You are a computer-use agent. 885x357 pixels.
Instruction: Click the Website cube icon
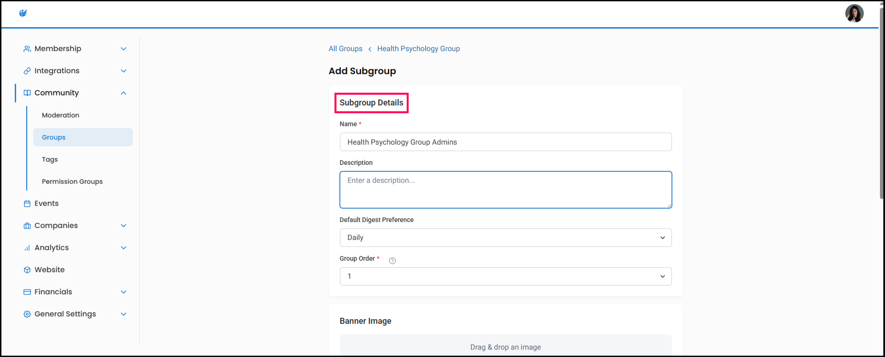coord(27,270)
